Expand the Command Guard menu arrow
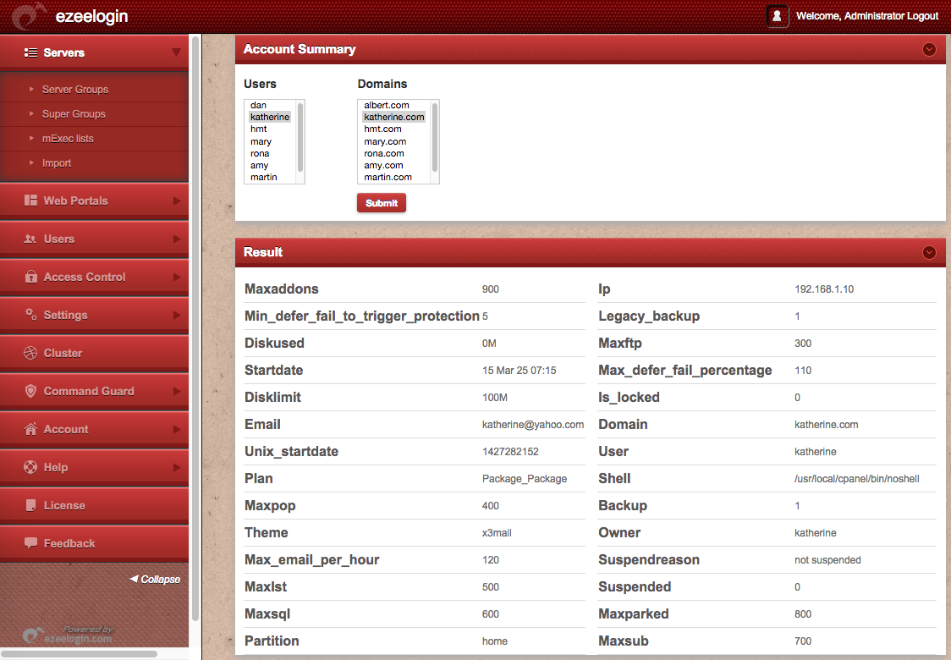Viewport: 951px width, 660px height. click(x=177, y=391)
